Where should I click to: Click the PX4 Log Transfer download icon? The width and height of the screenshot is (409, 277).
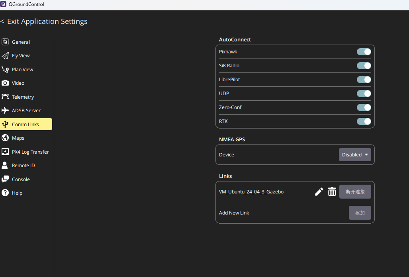[x=5, y=152]
